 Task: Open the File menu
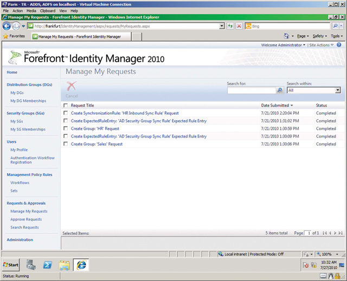tap(6, 11)
